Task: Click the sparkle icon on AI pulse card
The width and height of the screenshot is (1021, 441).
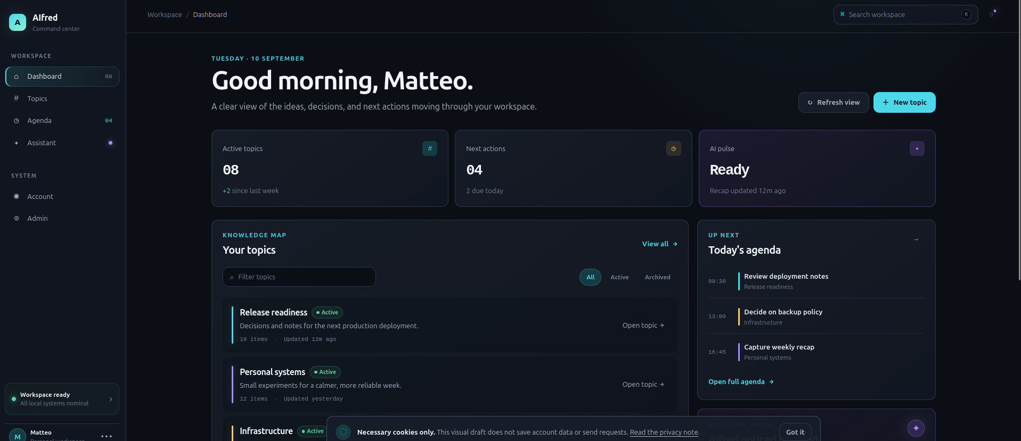Action: [x=917, y=148]
